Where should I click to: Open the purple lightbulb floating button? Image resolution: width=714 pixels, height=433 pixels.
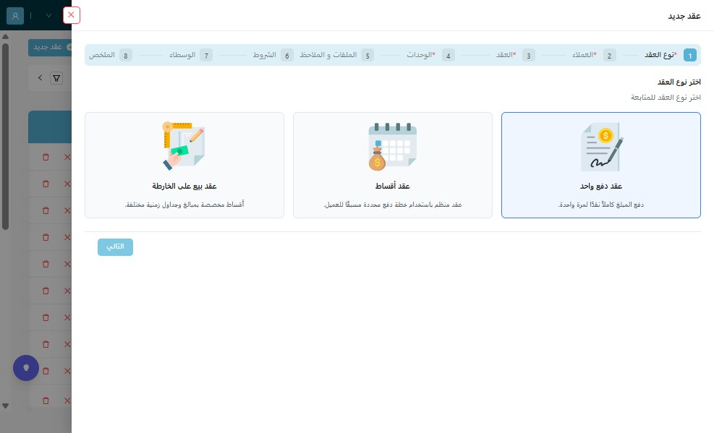click(26, 368)
